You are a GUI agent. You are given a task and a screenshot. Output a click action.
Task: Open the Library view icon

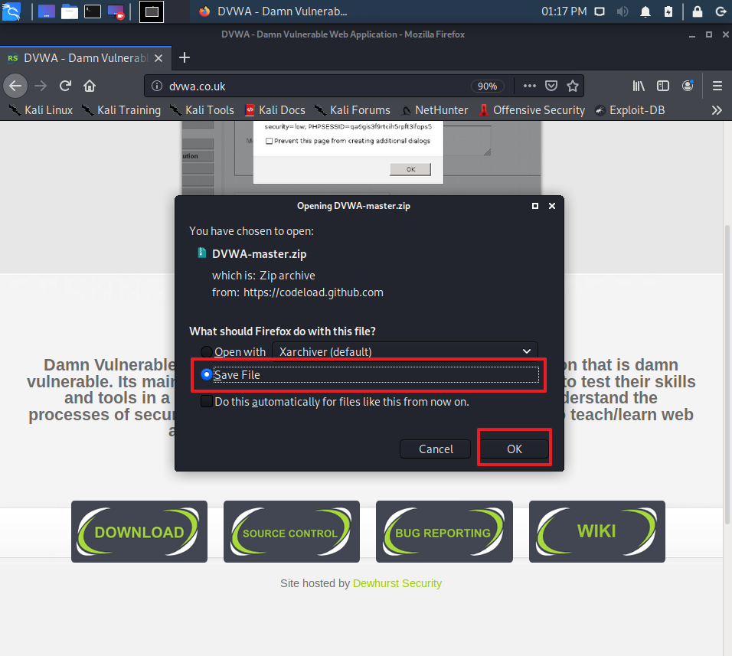pyautogui.click(x=638, y=86)
